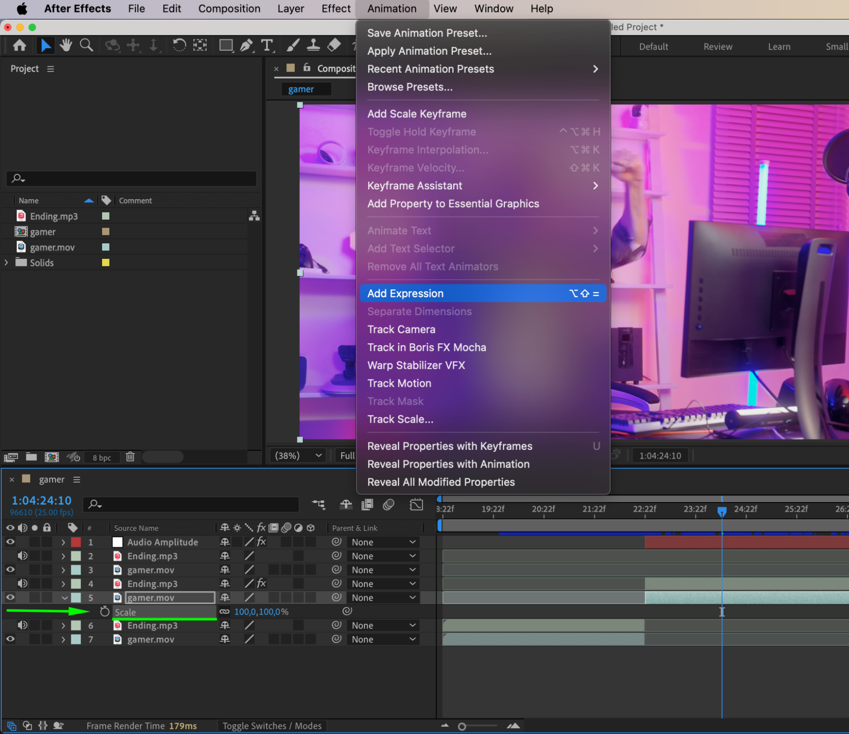Select the Rectangle shape tool
The width and height of the screenshot is (849, 734).
coord(226,45)
